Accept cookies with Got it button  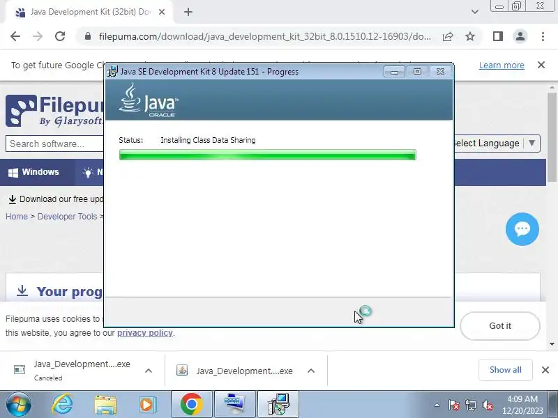tap(500, 326)
